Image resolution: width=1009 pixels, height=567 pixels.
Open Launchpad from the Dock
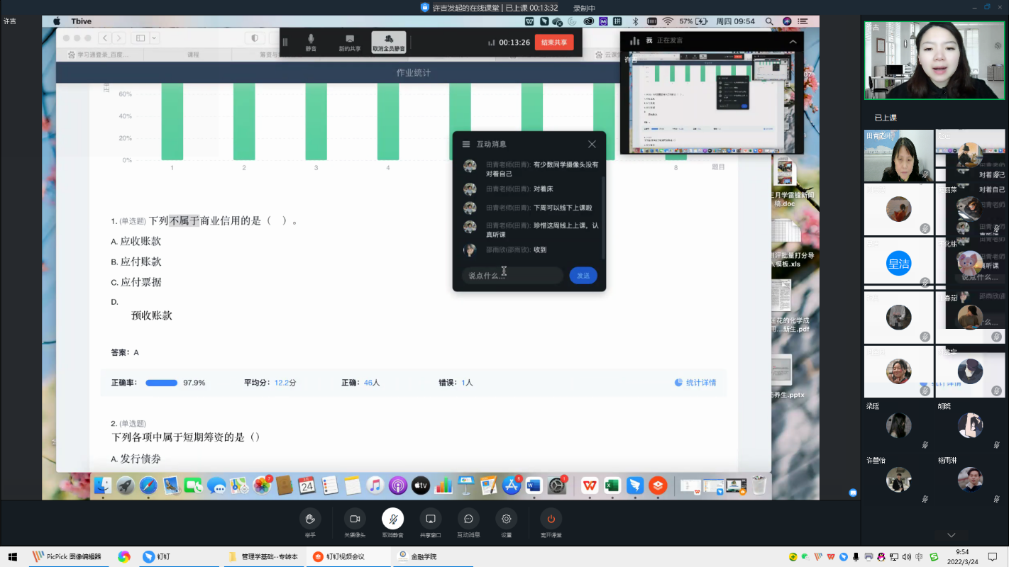(126, 485)
